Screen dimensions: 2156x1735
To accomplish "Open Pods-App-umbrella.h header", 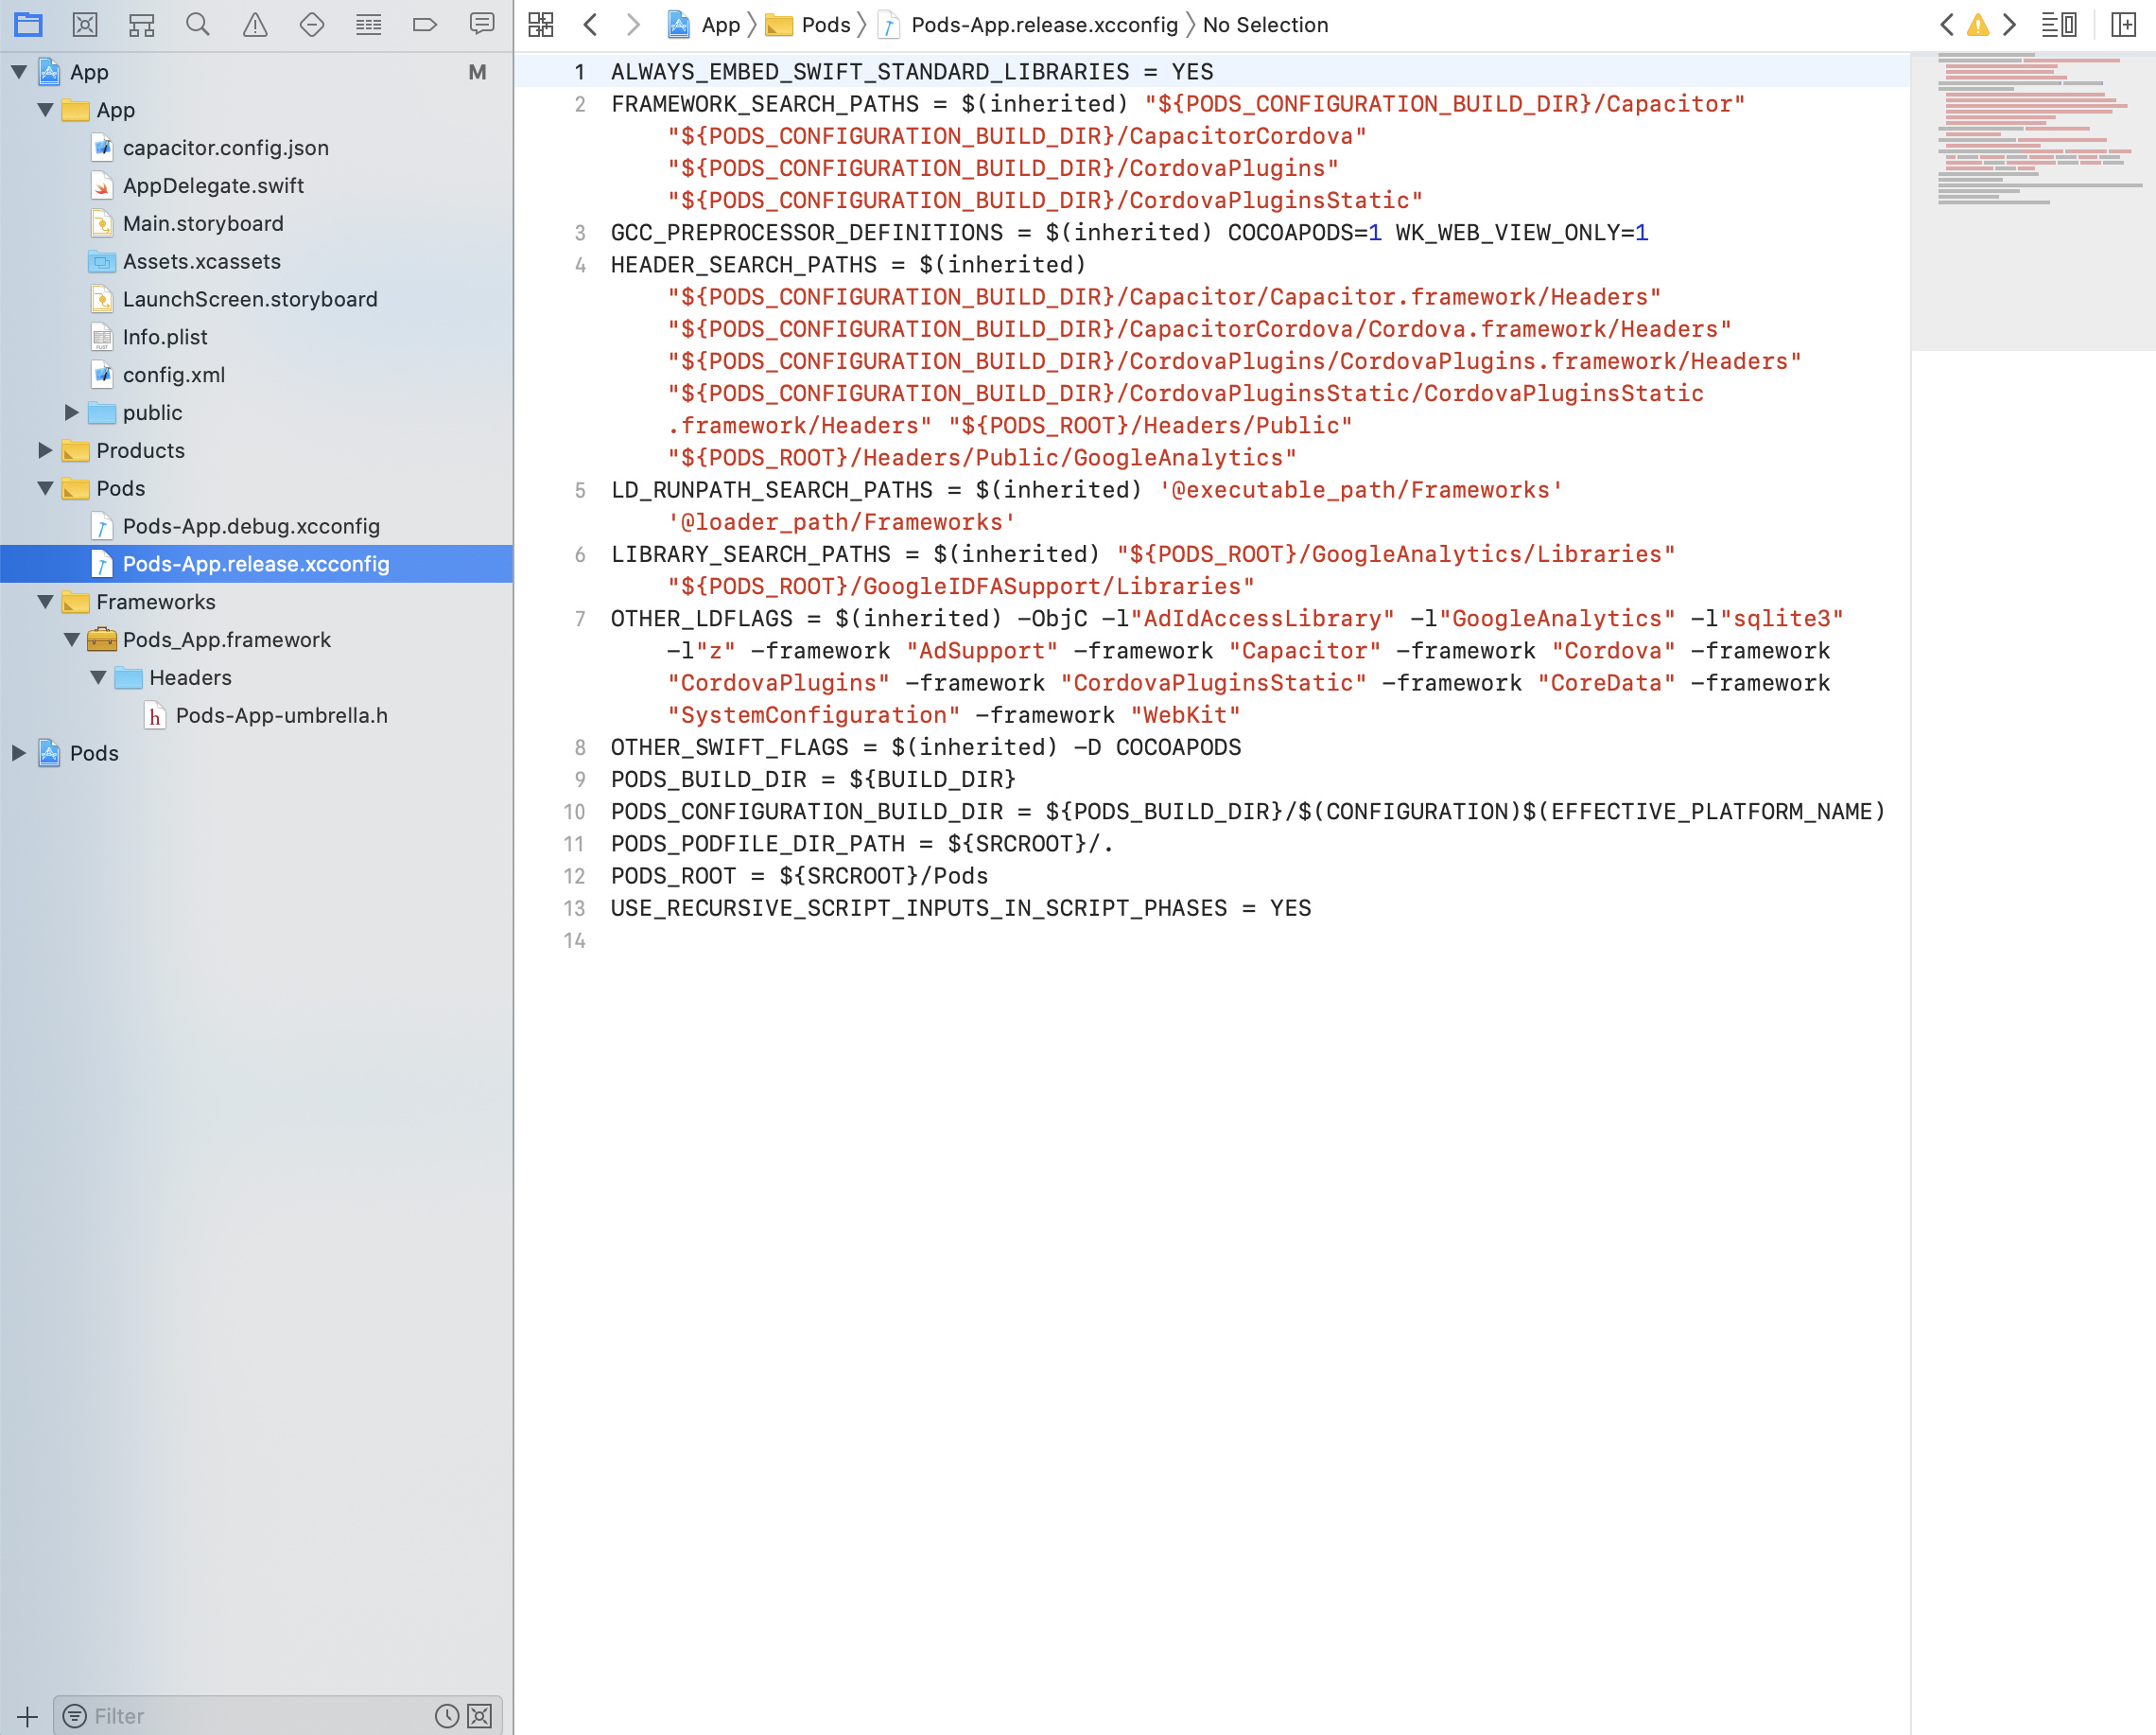I will coord(281,715).
